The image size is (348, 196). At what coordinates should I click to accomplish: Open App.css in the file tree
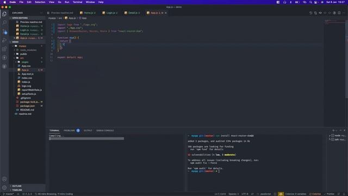(x=26, y=66)
